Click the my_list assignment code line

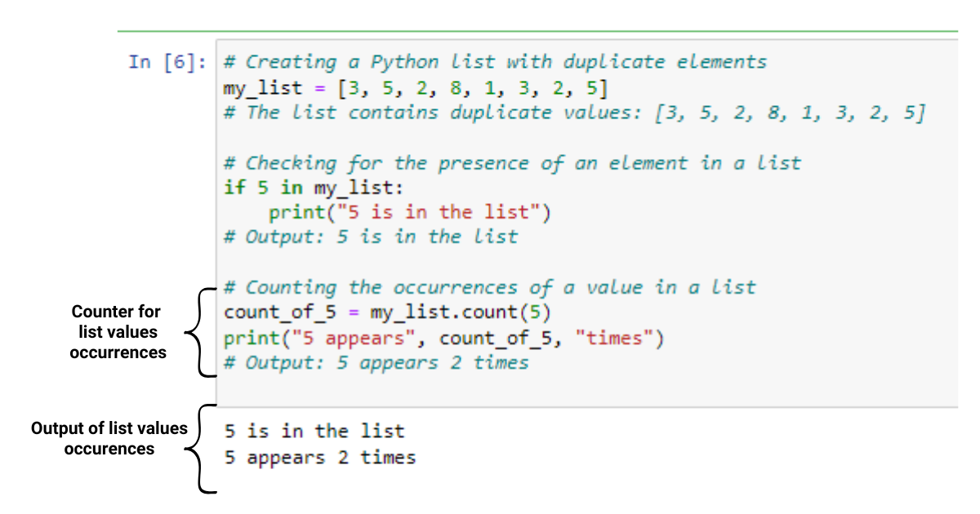click(416, 87)
